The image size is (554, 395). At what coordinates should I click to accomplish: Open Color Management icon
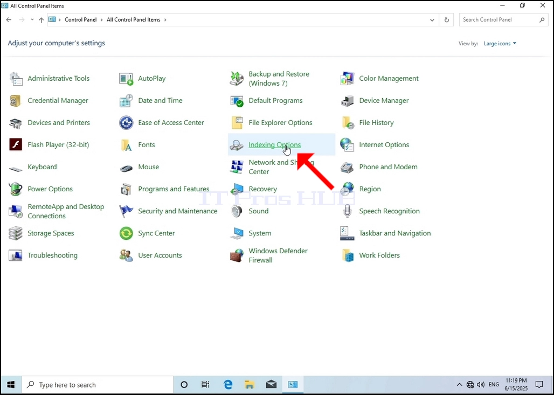click(x=347, y=79)
